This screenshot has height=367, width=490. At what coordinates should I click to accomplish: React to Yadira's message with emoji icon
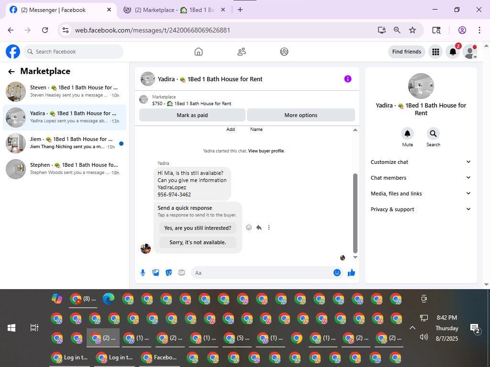coord(249,227)
